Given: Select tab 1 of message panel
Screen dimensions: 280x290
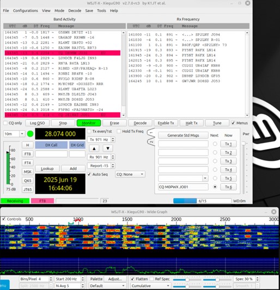Looking at the screenshot, I should 151,133.
